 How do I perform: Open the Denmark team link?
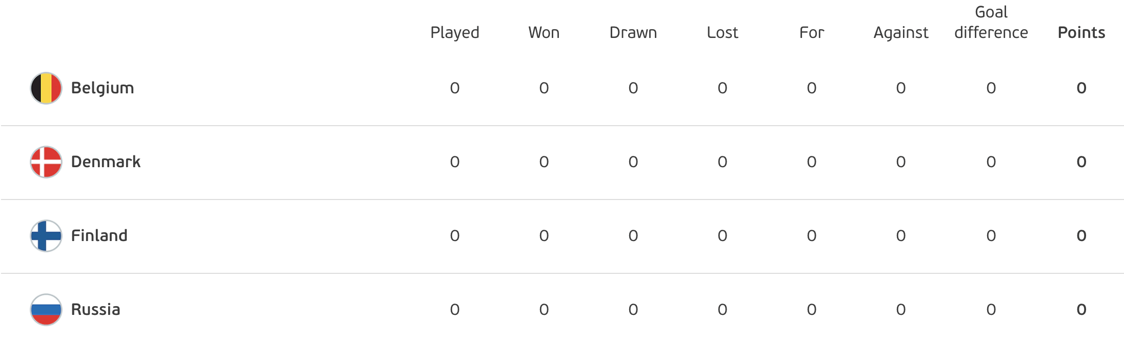(x=106, y=162)
